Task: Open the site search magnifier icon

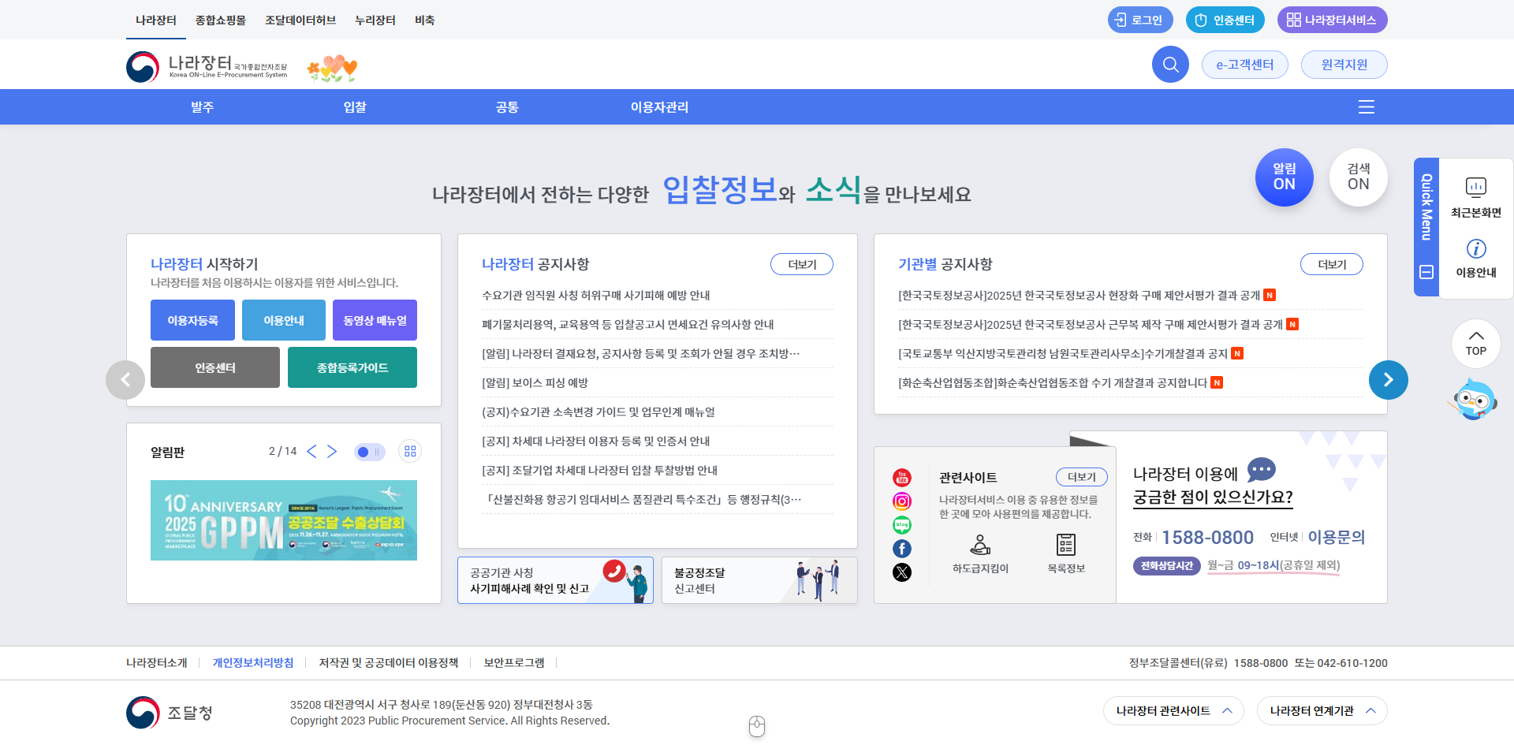Action: 1170,64
